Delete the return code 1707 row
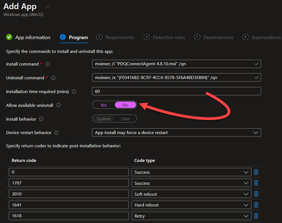This screenshot has height=223, width=282. tap(256, 183)
